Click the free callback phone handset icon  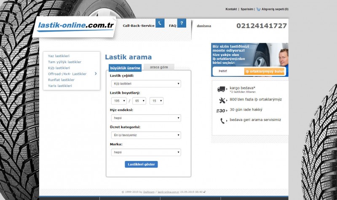pos(222,121)
